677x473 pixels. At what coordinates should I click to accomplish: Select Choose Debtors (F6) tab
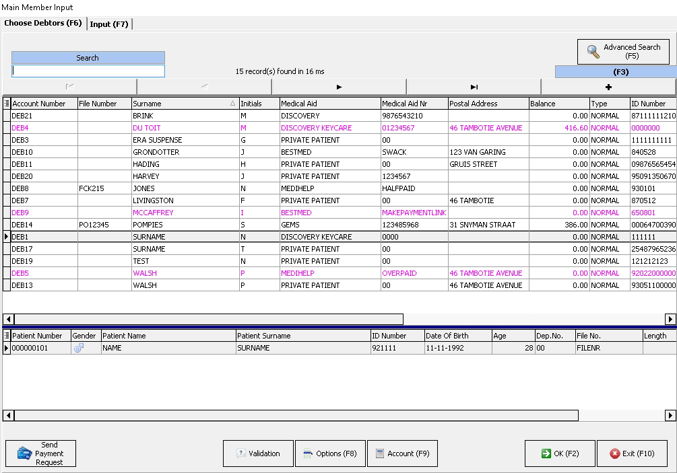(x=43, y=24)
